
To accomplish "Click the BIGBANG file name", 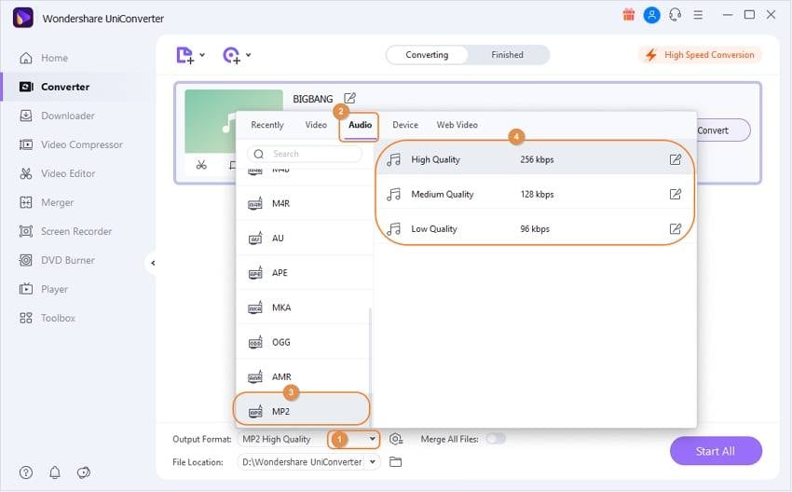I will tap(313, 99).
